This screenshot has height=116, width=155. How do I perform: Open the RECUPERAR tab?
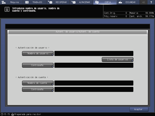pos(58,2)
